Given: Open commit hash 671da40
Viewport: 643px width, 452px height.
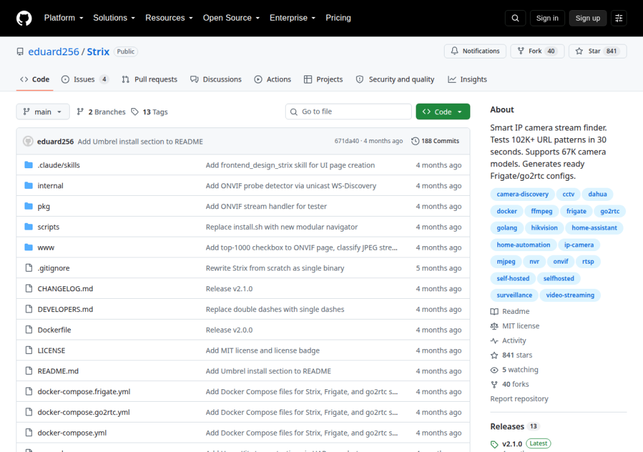Looking at the screenshot, I should pos(347,141).
